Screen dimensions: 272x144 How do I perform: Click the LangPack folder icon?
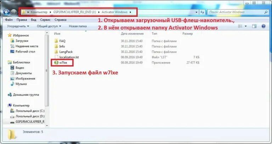pos(56,52)
